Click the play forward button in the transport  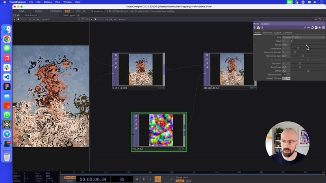point(157,179)
